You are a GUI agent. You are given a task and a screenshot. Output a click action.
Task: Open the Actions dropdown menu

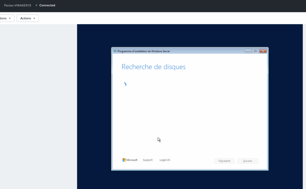27,18
